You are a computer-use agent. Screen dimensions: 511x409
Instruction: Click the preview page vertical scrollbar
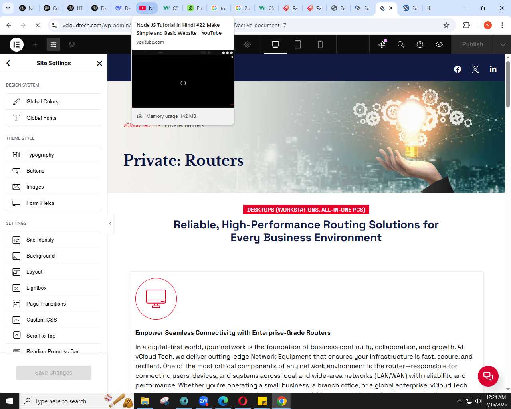(508, 84)
